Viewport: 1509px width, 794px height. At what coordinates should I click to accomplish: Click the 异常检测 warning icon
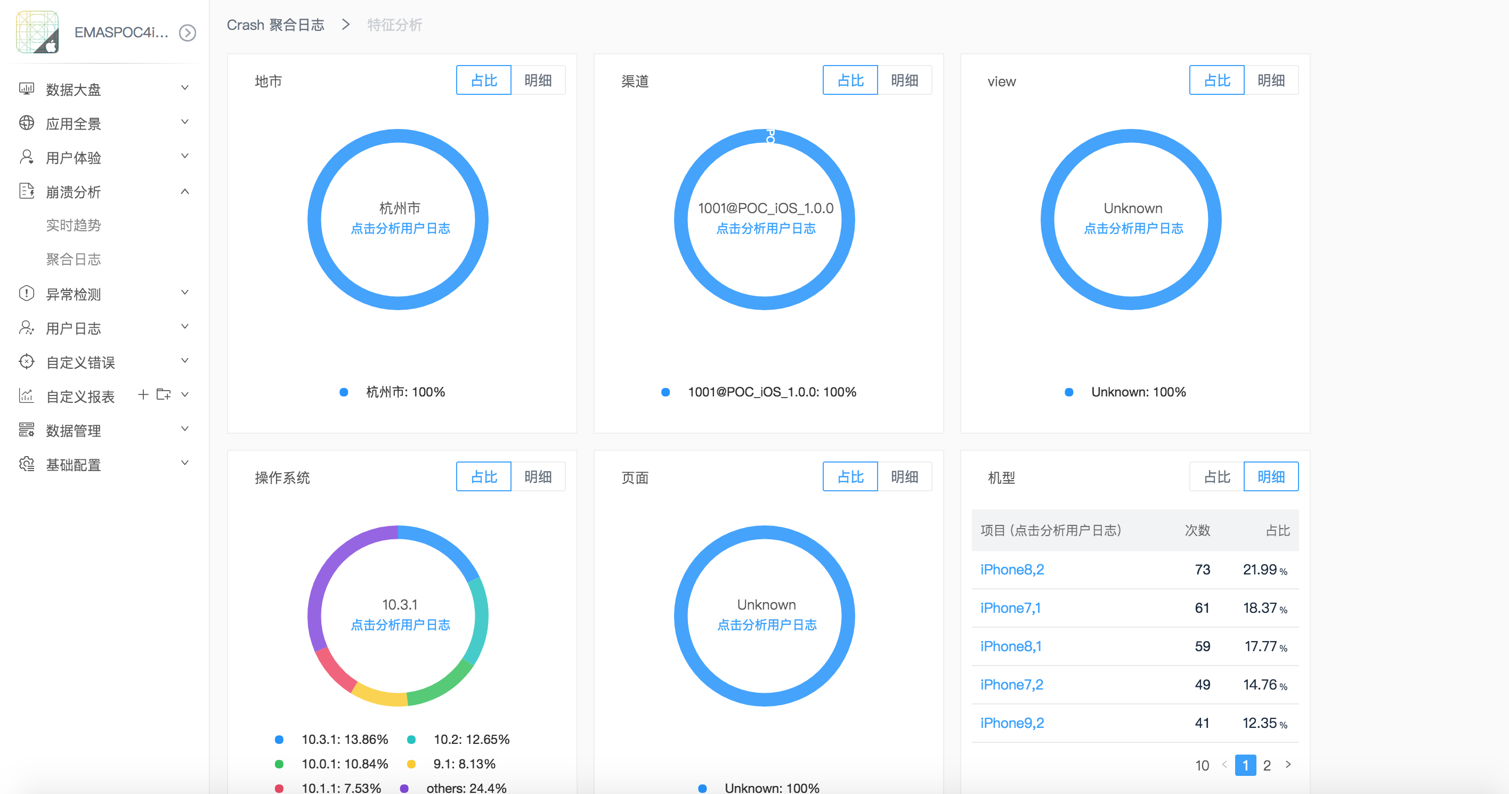pos(26,293)
